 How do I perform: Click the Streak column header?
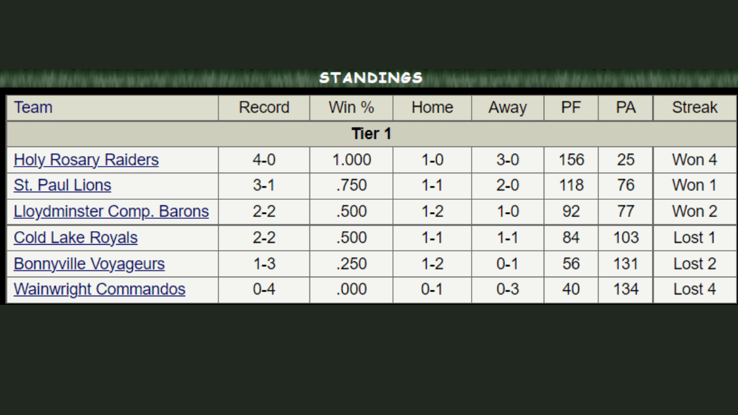coord(694,108)
